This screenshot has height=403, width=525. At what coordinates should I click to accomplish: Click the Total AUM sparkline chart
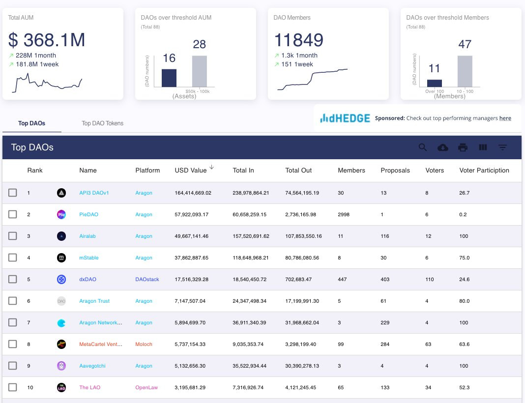[x=47, y=83]
